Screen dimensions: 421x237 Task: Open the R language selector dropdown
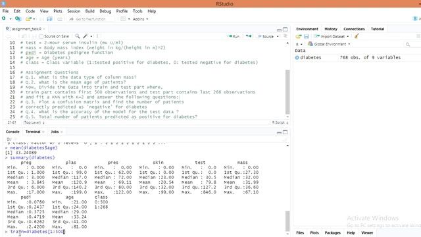click(x=299, y=44)
